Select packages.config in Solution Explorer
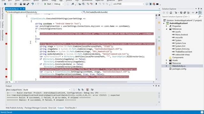204x114 pixels. (179, 69)
